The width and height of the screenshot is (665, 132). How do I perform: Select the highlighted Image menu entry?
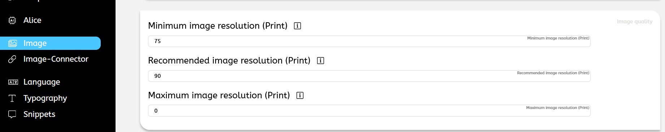coord(50,43)
